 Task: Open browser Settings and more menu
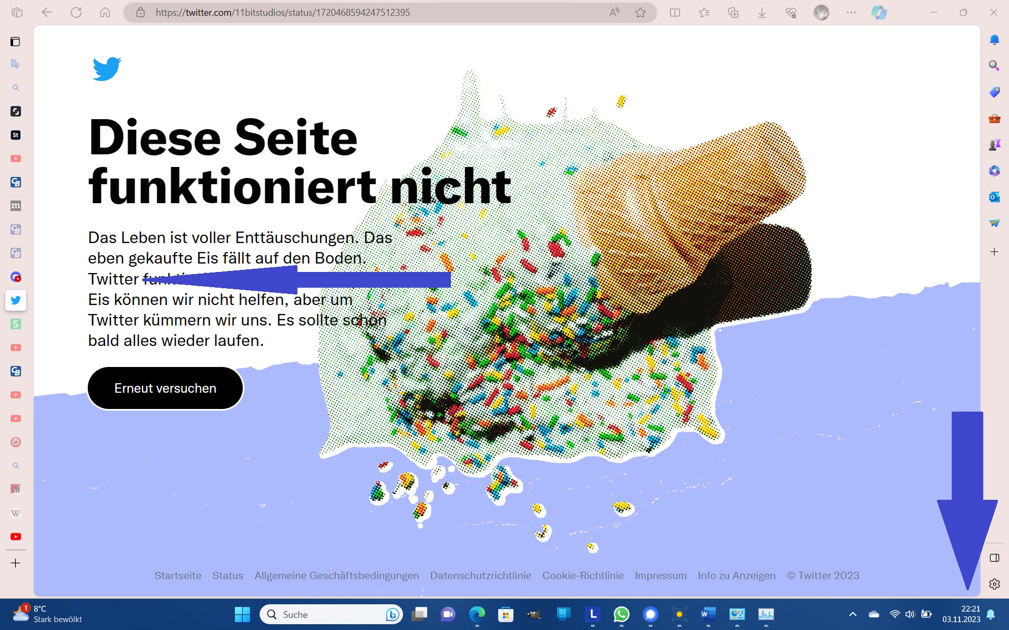(x=851, y=13)
